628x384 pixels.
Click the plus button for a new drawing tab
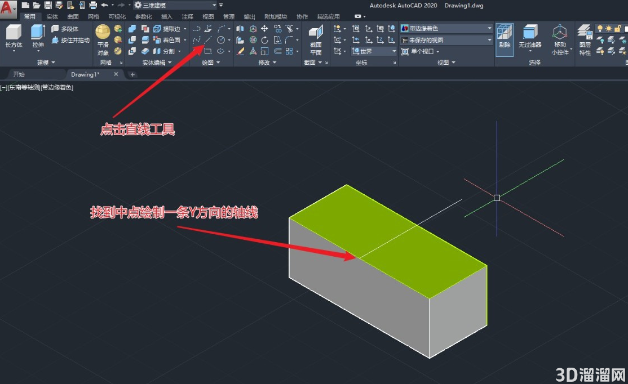click(132, 74)
